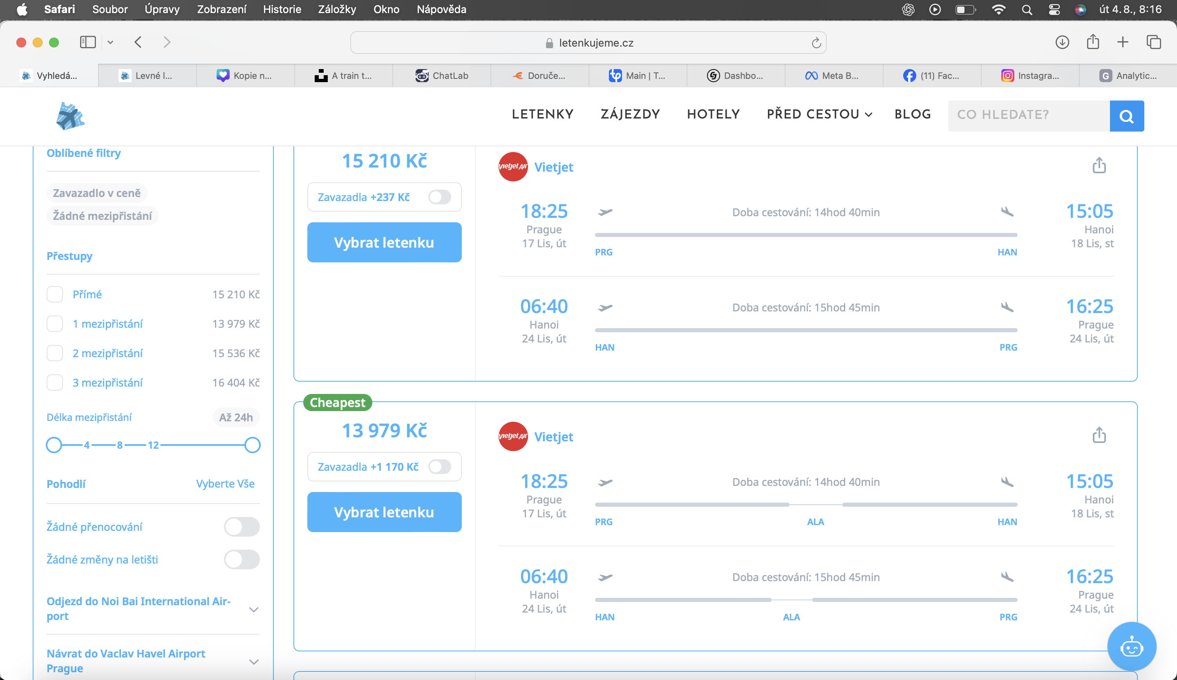Viewport: 1177px width, 680px height.
Task: Click the ALA stopover on outbound flight
Action: (x=815, y=522)
